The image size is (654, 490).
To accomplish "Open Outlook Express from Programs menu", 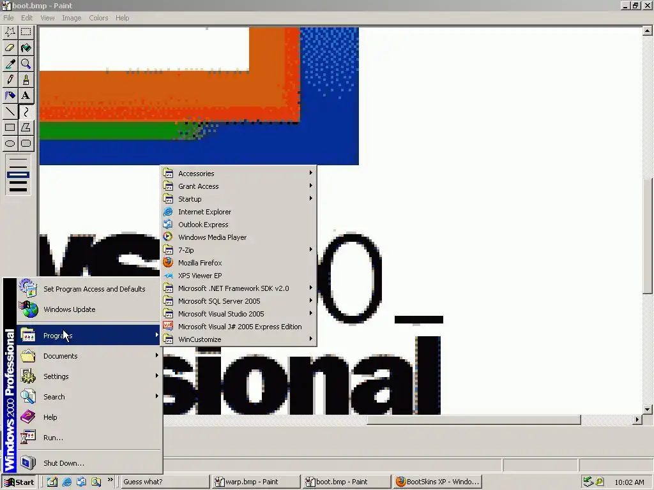I will [x=238, y=225].
